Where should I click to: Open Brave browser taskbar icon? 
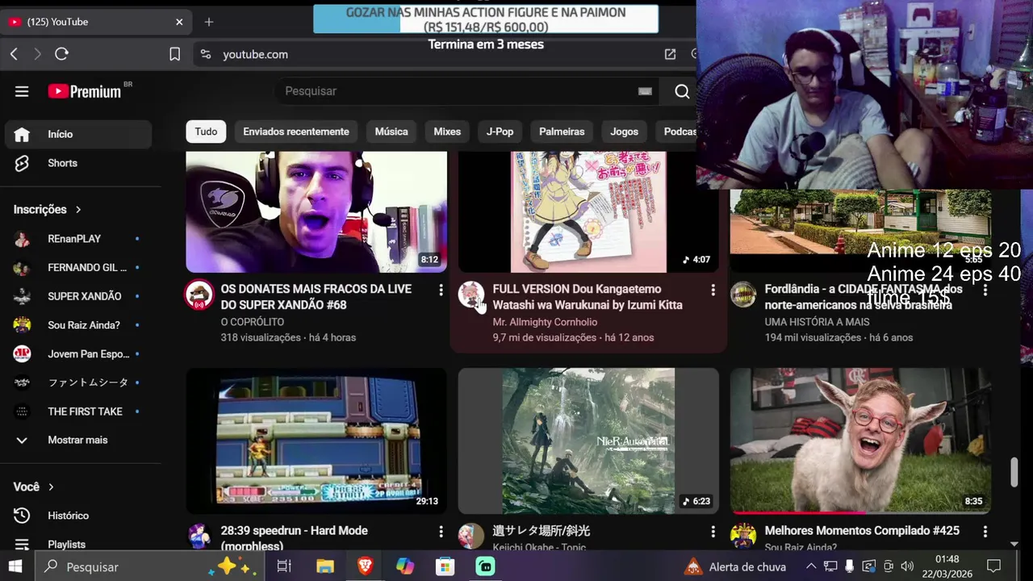coord(365,566)
